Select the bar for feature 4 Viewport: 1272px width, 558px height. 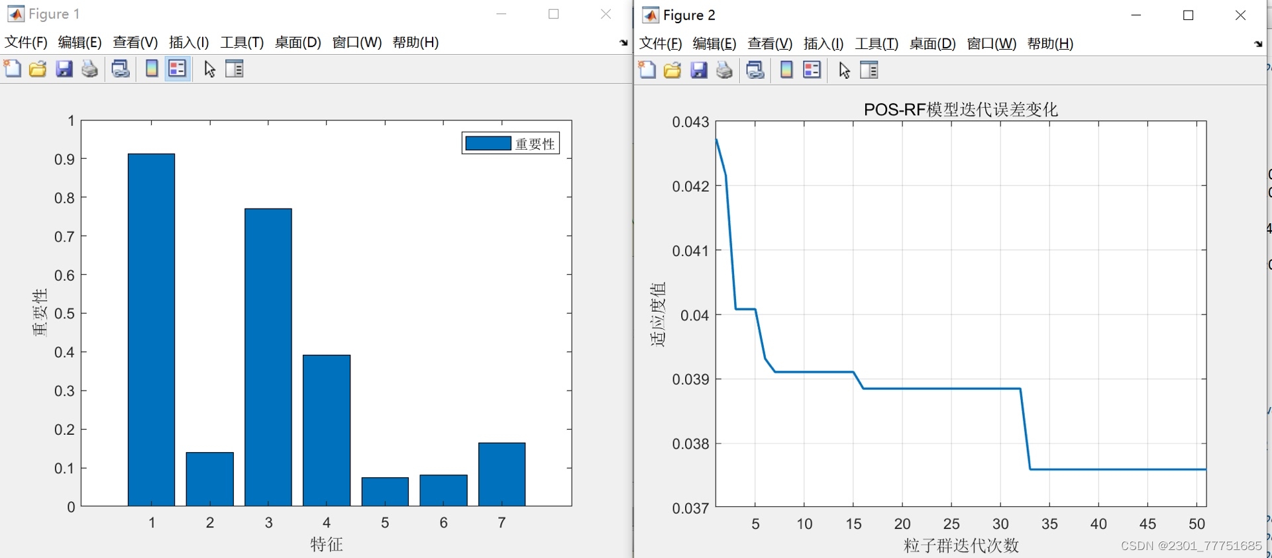coord(327,430)
